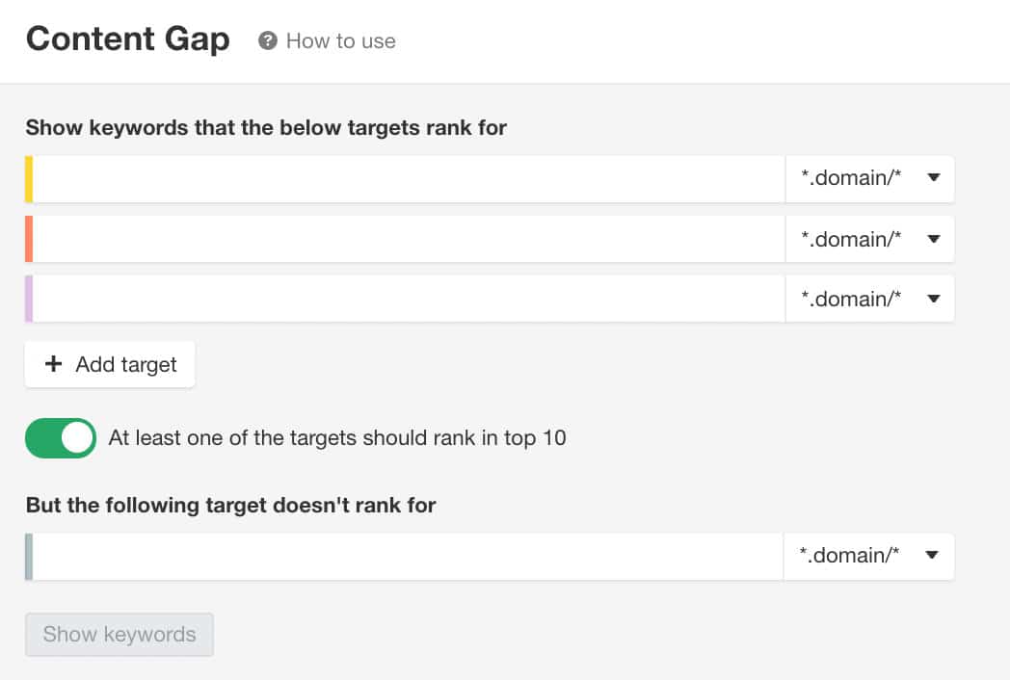Click the purple color marker of third target
Screen dimensions: 1010x680
click(29, 299)
